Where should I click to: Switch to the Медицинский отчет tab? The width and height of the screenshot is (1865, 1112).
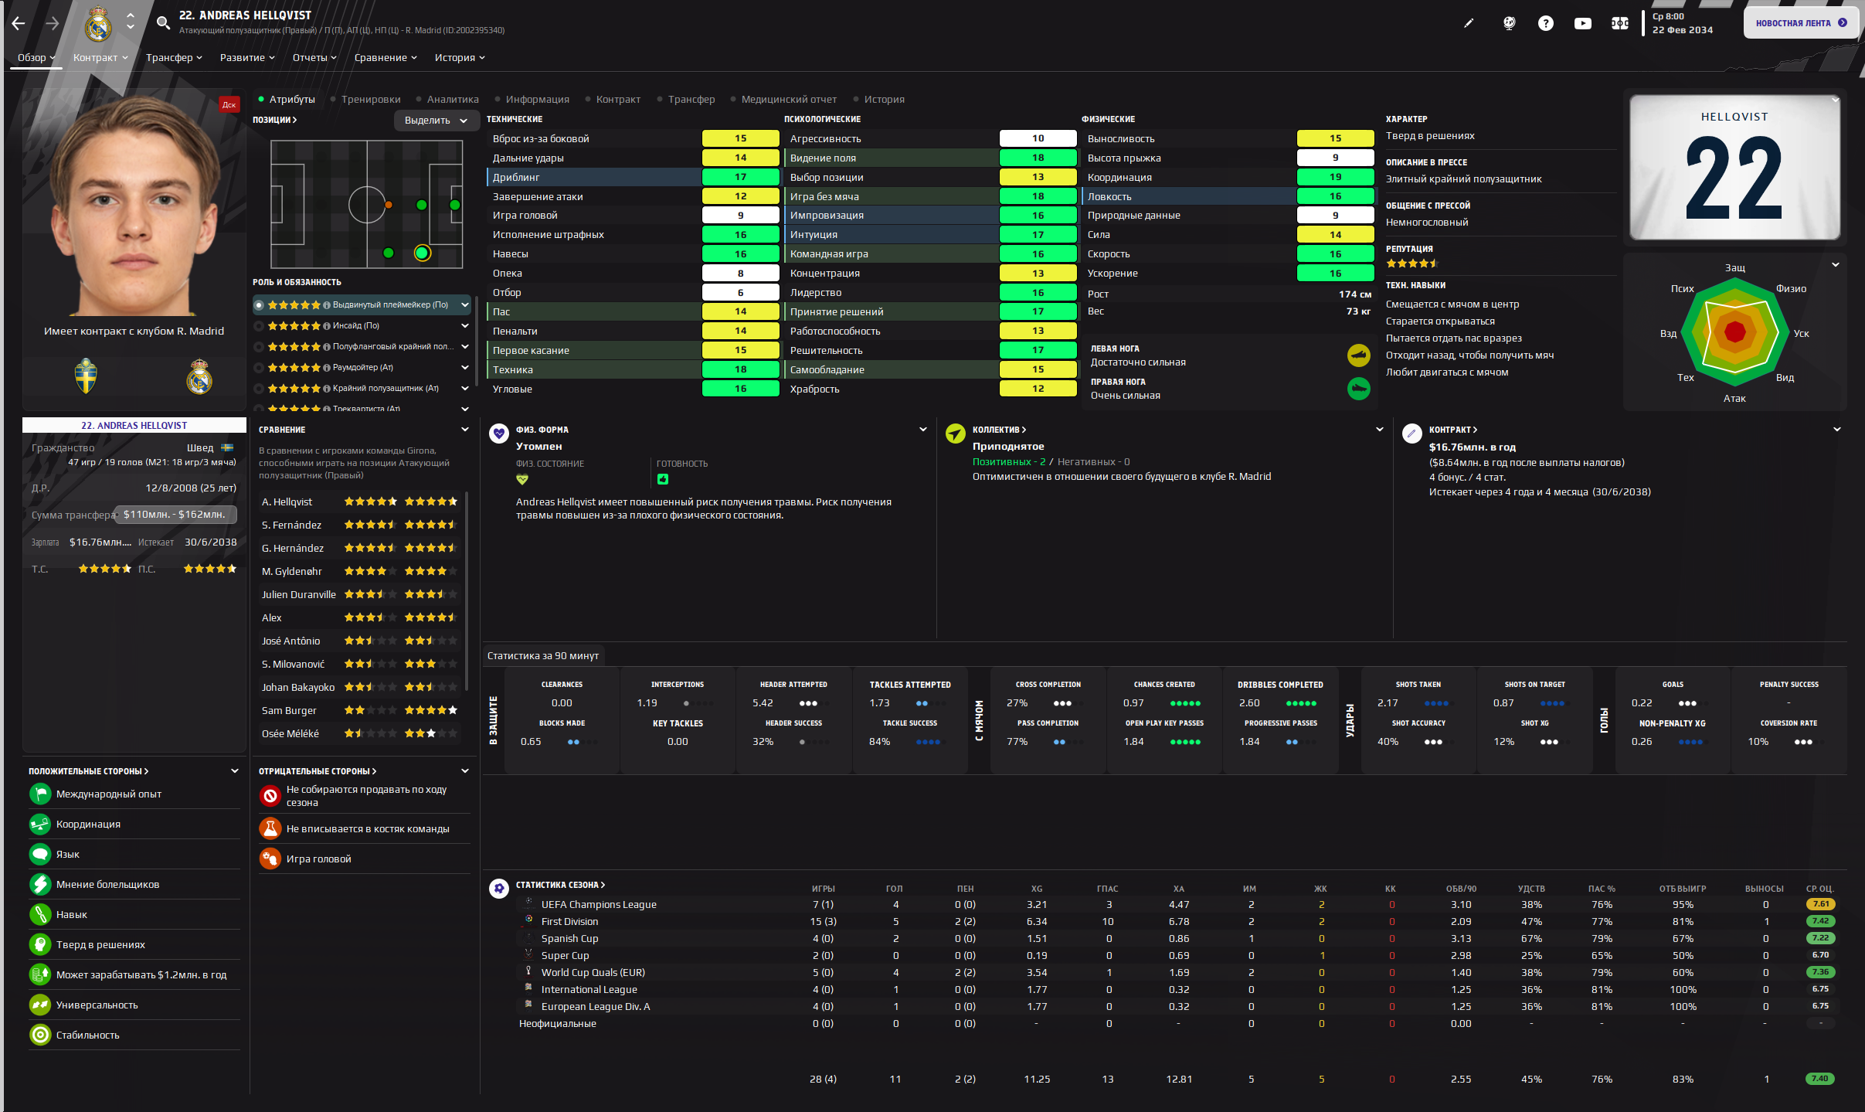[788, 100]
